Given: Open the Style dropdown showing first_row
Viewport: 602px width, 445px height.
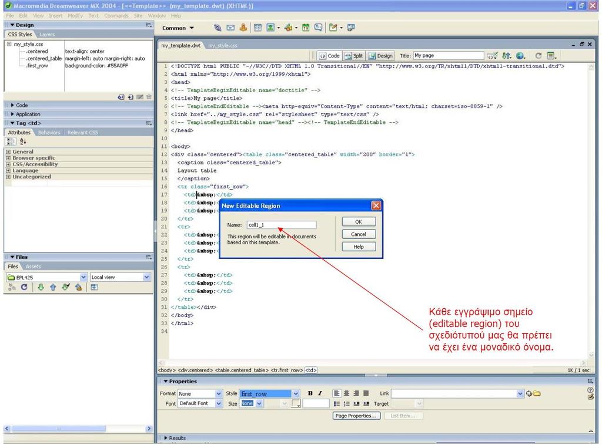Looking at the screenshot, I should tap(296, 394).
